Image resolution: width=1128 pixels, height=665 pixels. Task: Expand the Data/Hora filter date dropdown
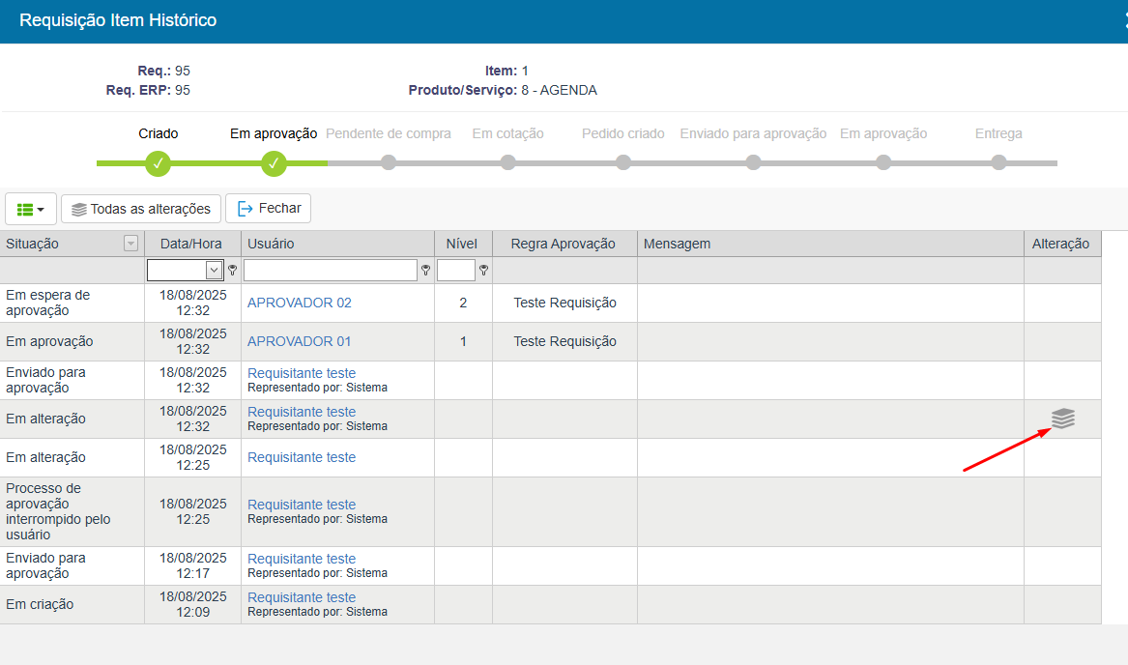(214, 271)
